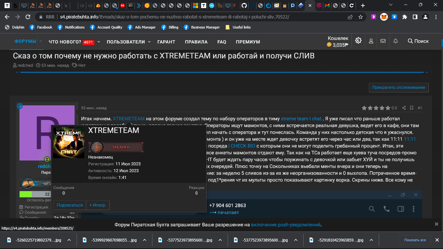Expand the ПОЛЬЗОВАТЕЛИ dropdown arrow
The width and height of the screenshot is (443, 249).
149,42
